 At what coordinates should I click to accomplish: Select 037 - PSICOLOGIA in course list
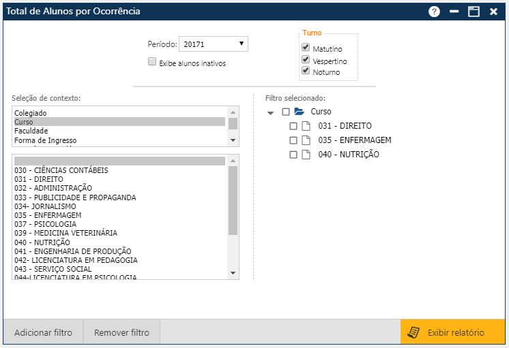[45, 224]
